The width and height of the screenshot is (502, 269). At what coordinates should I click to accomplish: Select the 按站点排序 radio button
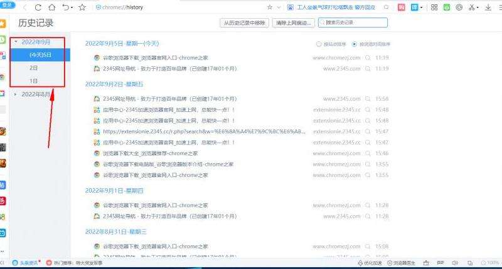coord(319,44)
